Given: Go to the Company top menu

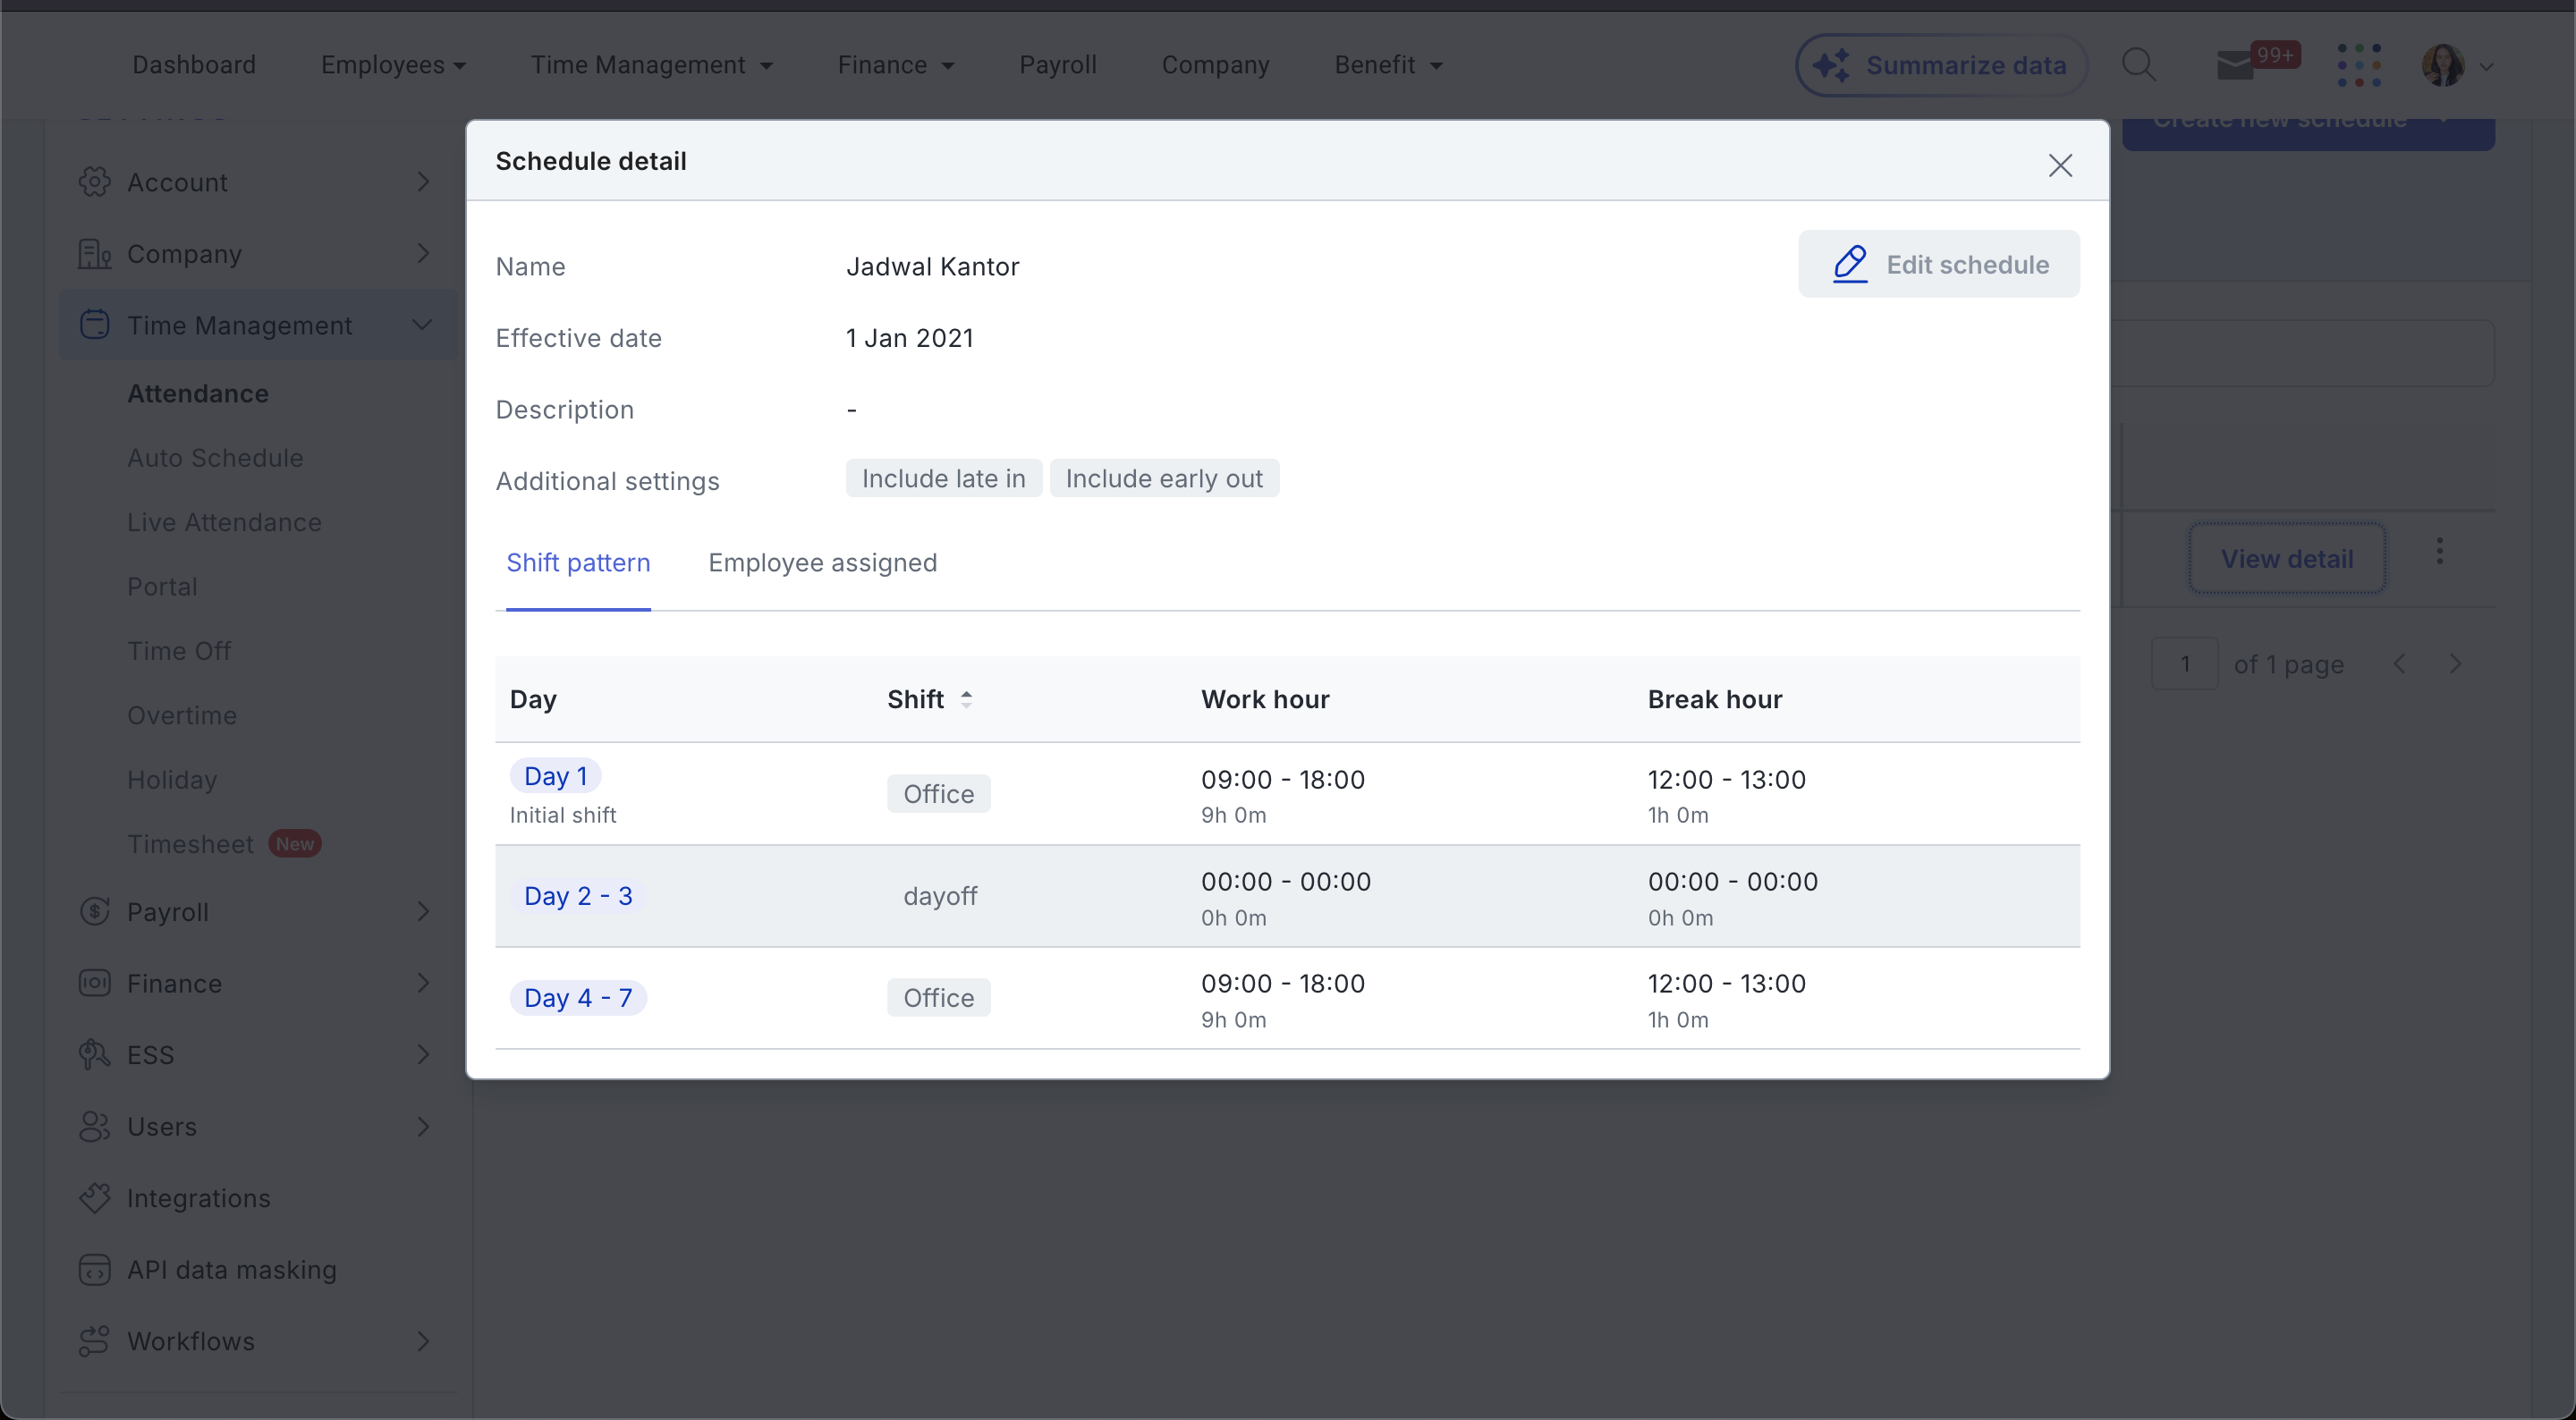Looking at the screenshot, I should [1215, 65].
